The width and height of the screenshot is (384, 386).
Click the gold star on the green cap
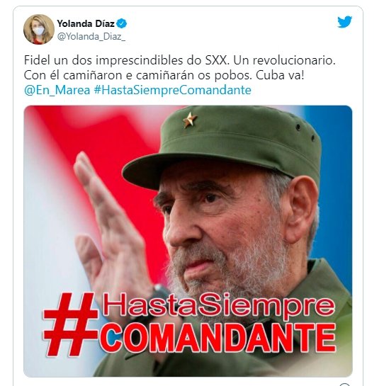tap(190, 120)
